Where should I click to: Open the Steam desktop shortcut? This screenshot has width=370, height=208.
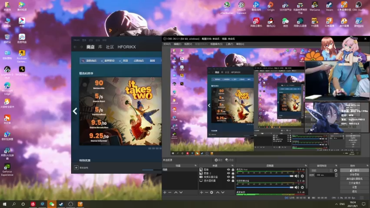click(329, 6)
